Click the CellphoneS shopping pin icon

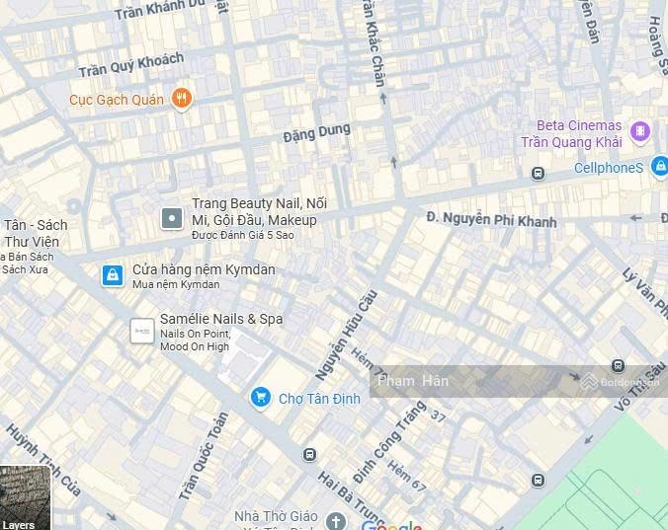click(x=660, y=167)
